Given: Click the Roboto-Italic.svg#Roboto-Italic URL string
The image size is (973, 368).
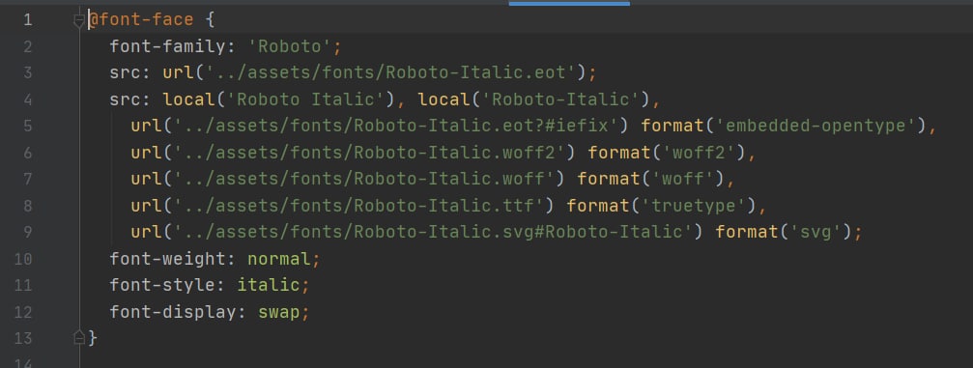Looking at the screenshot, I should (434, 232).
